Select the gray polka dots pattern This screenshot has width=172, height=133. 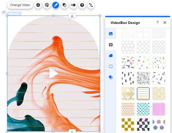[128, 47]
